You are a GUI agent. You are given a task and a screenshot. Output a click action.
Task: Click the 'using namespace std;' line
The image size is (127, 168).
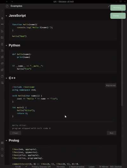coord(24,90)
